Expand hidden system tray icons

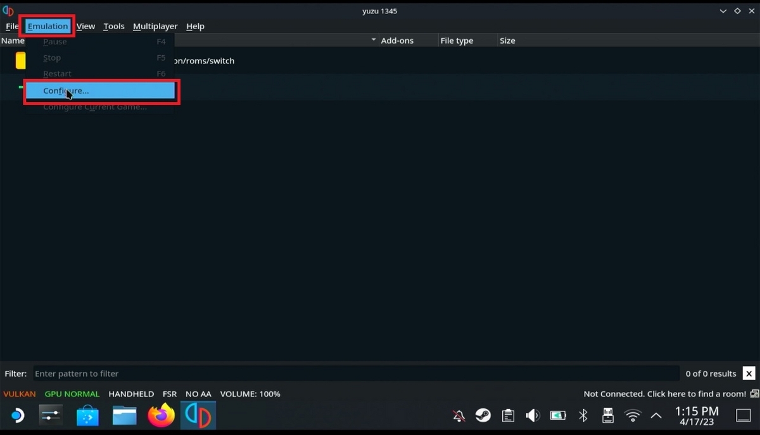point(656,416)
